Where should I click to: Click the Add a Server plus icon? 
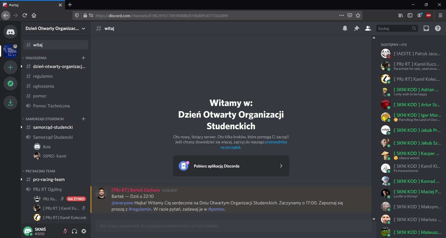point(10,67)
